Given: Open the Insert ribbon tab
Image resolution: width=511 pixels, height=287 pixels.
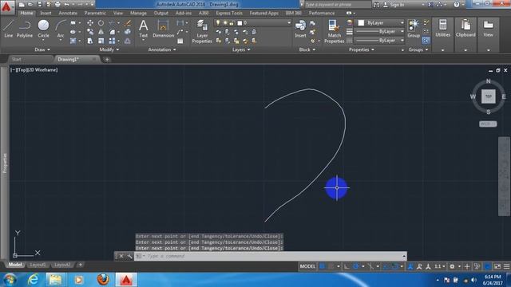Looking at the screenshot, I should pyautogui.click(x=46, y=13).
